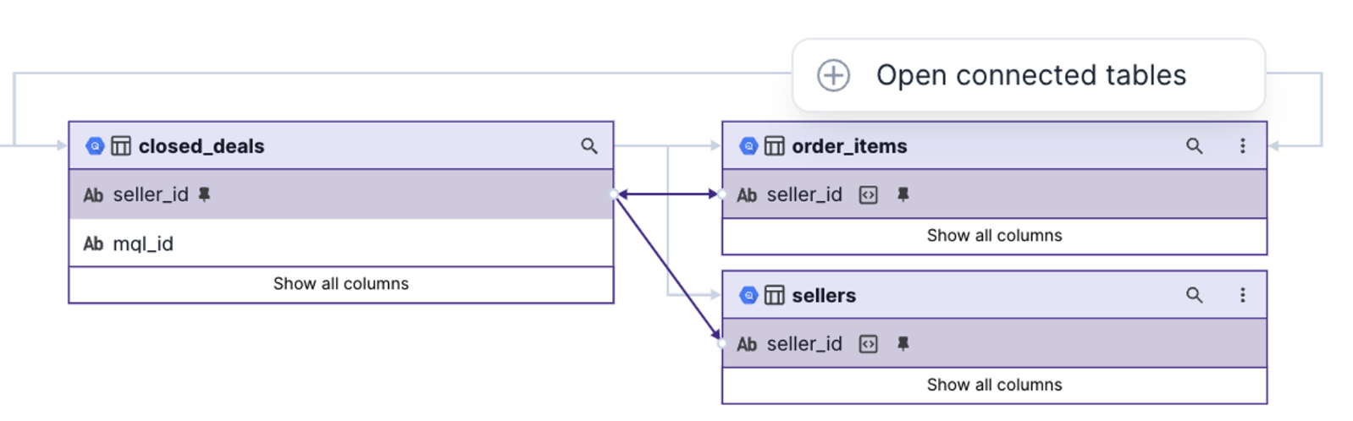Image resolution: width=1353 pixels, height=421 pixels.
Task: Open the sellers three-dot menu
Action: click(1242, 295)
